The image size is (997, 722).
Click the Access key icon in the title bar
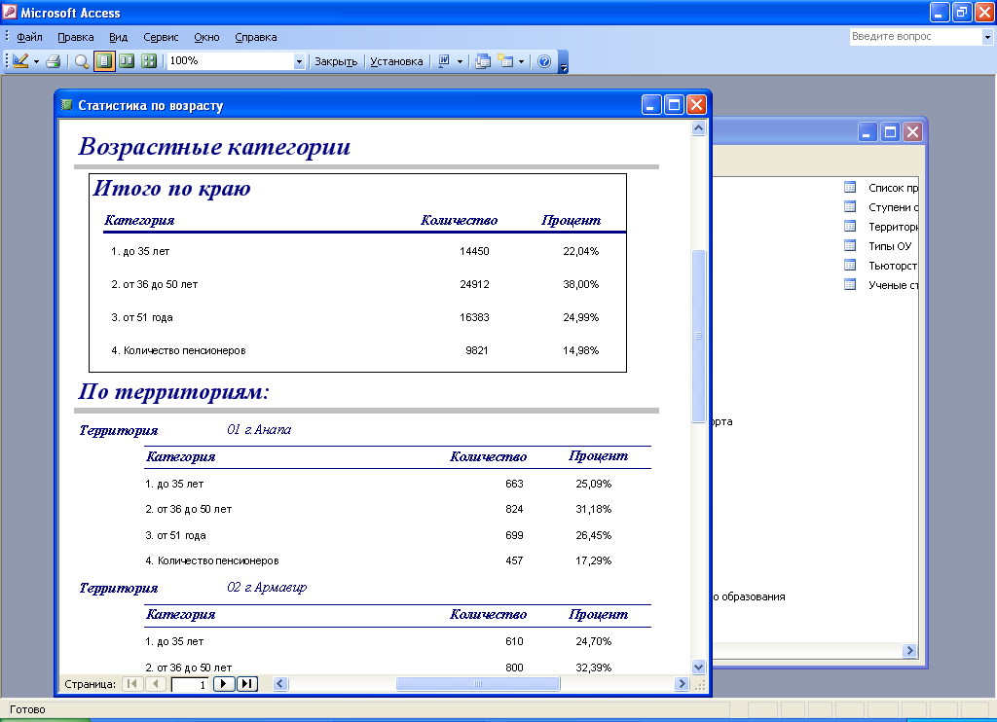[10, 12]
